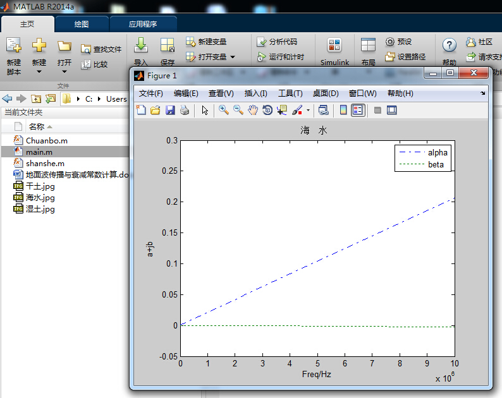Screen dimensions: 502x398
Task: Open Figure Insert (插入) menu
Action: click(256, 93)
